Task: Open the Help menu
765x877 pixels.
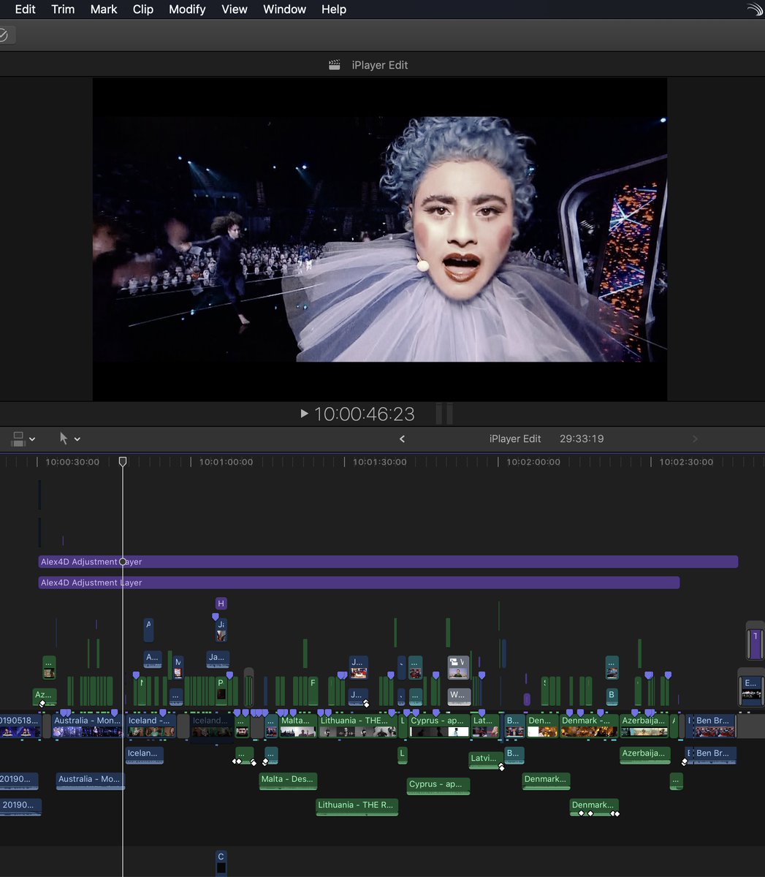Action: (x=334, y=10)
